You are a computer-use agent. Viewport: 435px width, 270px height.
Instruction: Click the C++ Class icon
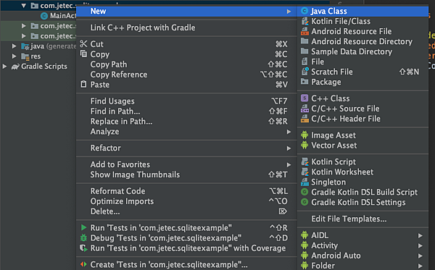[x=304, y=98]
